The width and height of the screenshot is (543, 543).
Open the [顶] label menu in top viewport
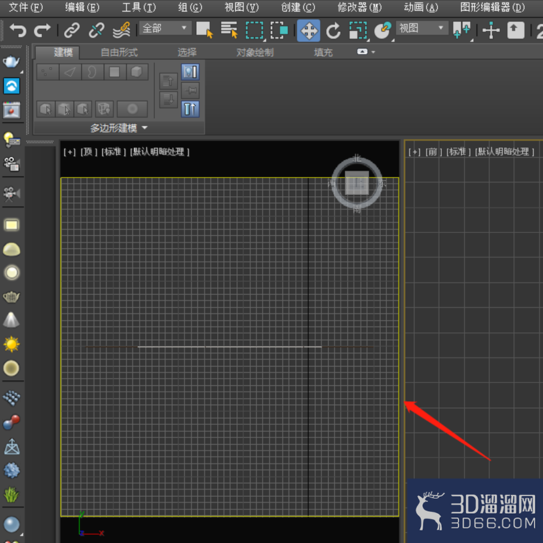(89, 151)
